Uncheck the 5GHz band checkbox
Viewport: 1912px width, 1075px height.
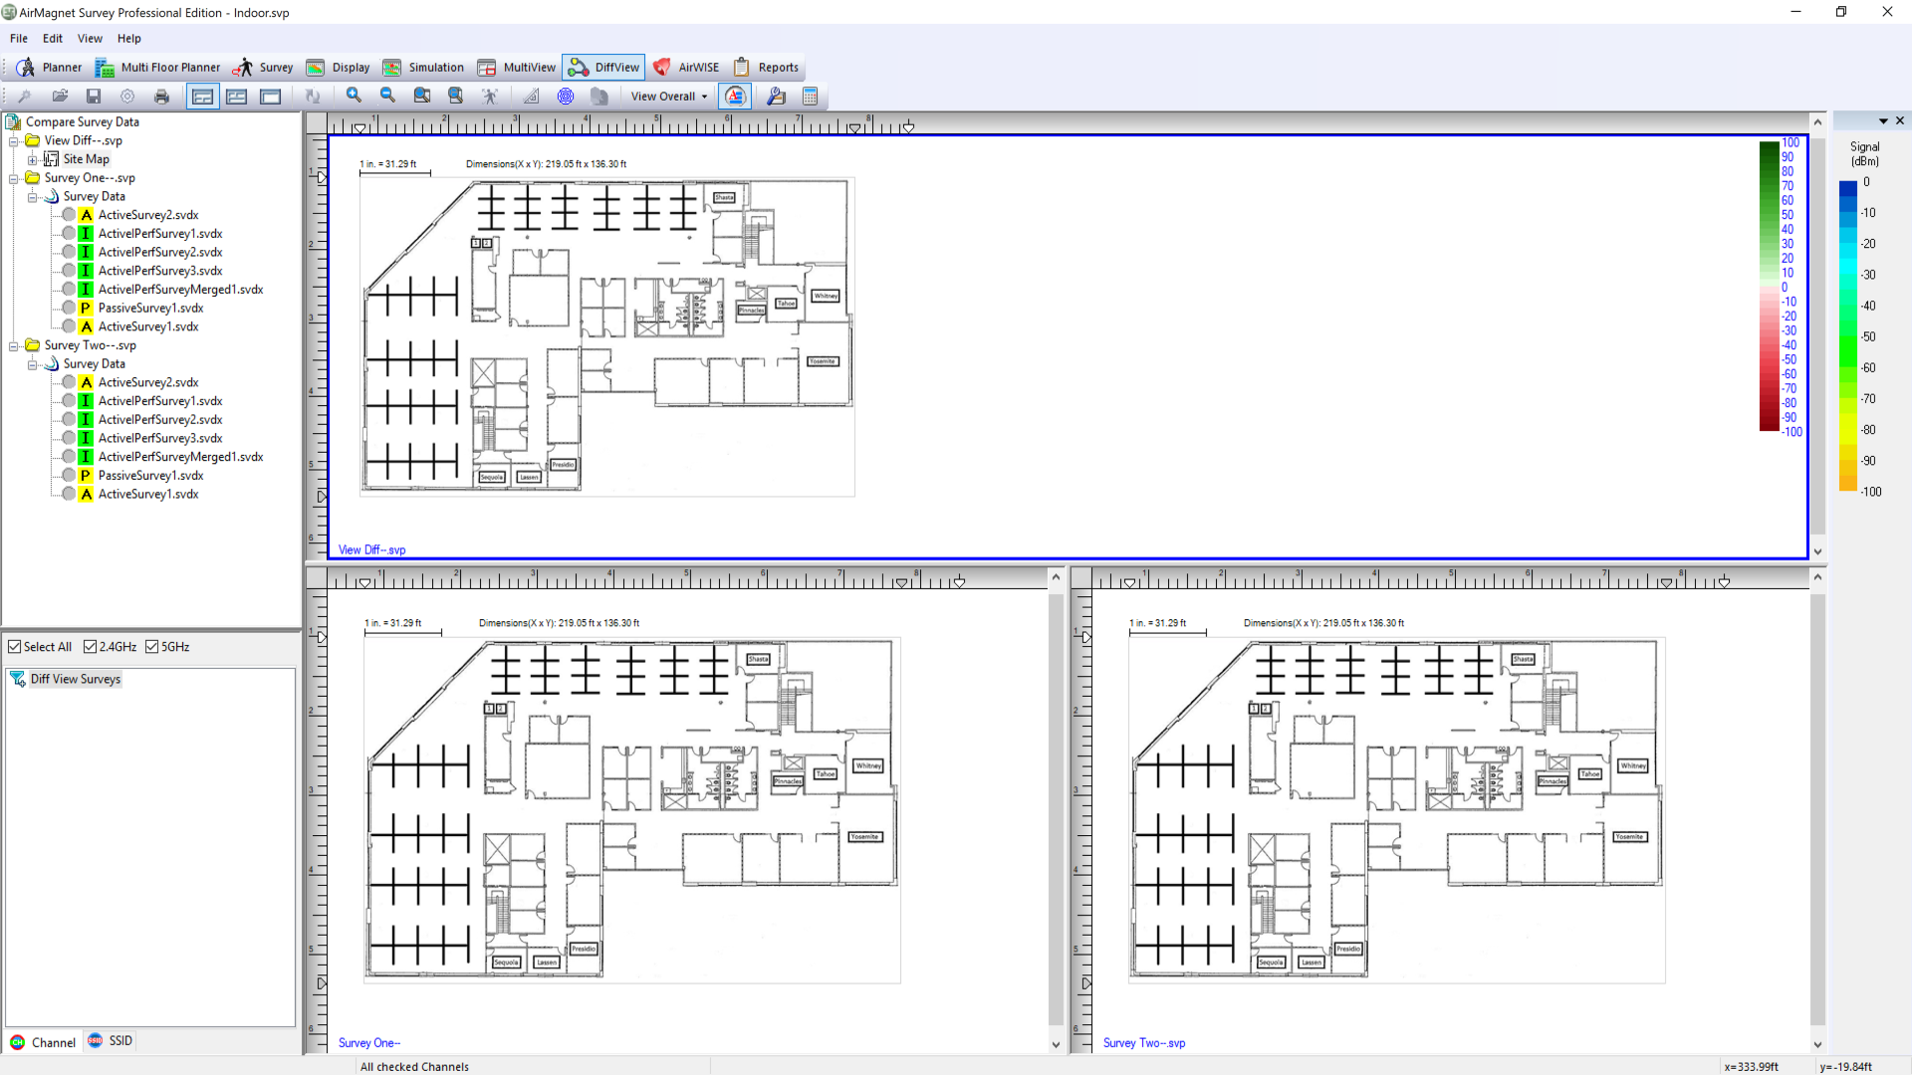pos(154,646)
